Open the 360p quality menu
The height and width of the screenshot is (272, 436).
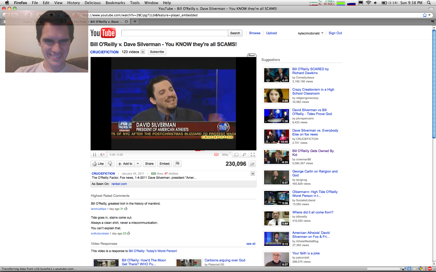(226, 155)
